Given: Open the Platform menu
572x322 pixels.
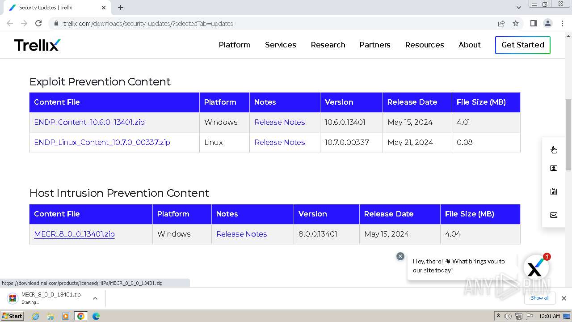Looking at the screenshot, I should pos(235,45).
